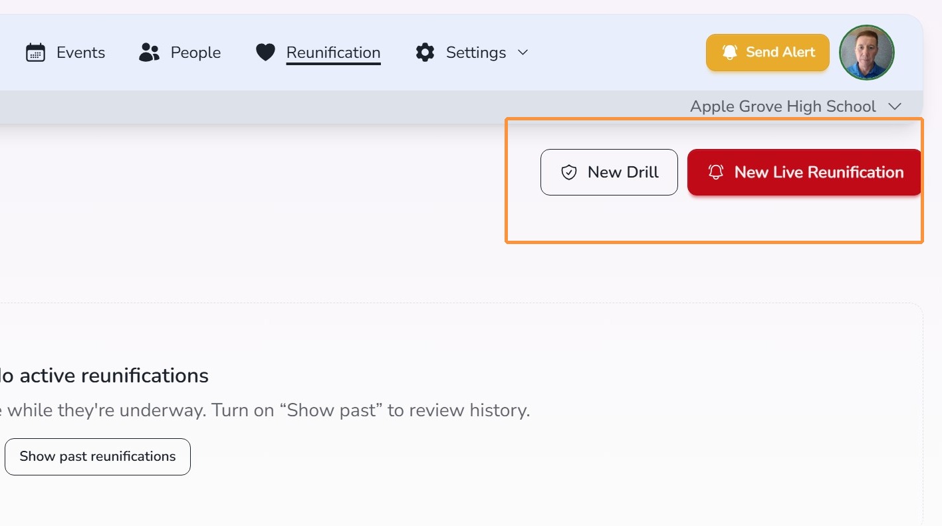Open the Events page
942x526 pixels.
pos(65,53)
